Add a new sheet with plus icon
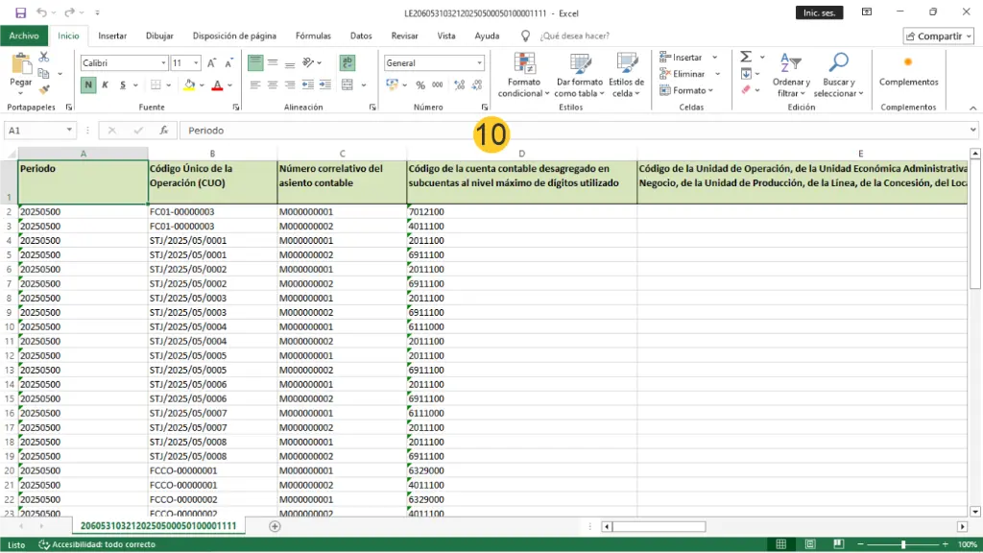Screen dimensions: 983x553 (276, 526)
